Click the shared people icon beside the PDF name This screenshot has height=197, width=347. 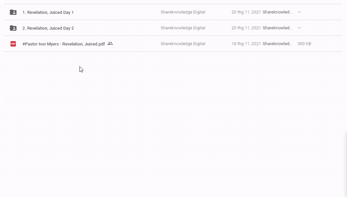coord(110,43)
